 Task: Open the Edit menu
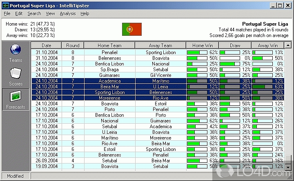19,13
